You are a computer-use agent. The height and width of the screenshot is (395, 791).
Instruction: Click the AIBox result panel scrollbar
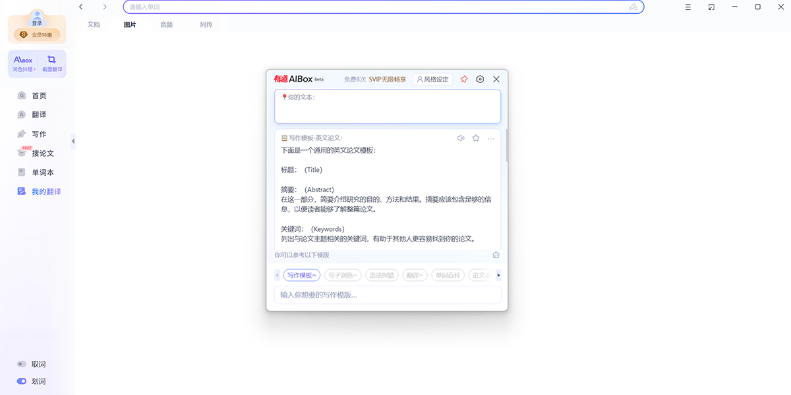tap(506, 148)
